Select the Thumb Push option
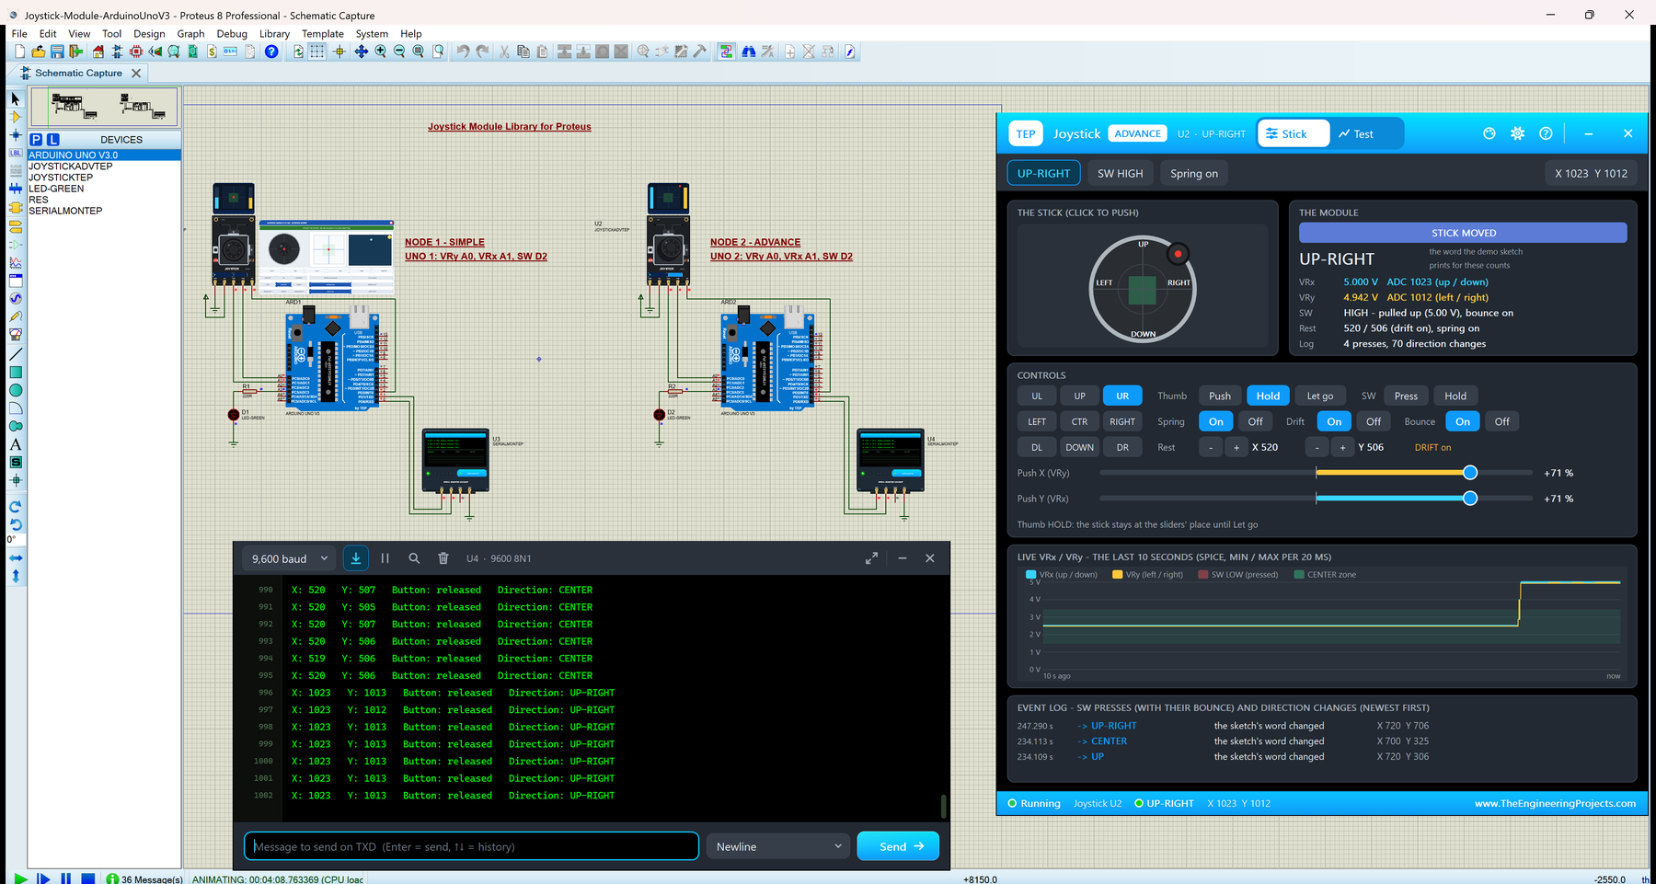The image size is (1656, 884). point(1220,396)
